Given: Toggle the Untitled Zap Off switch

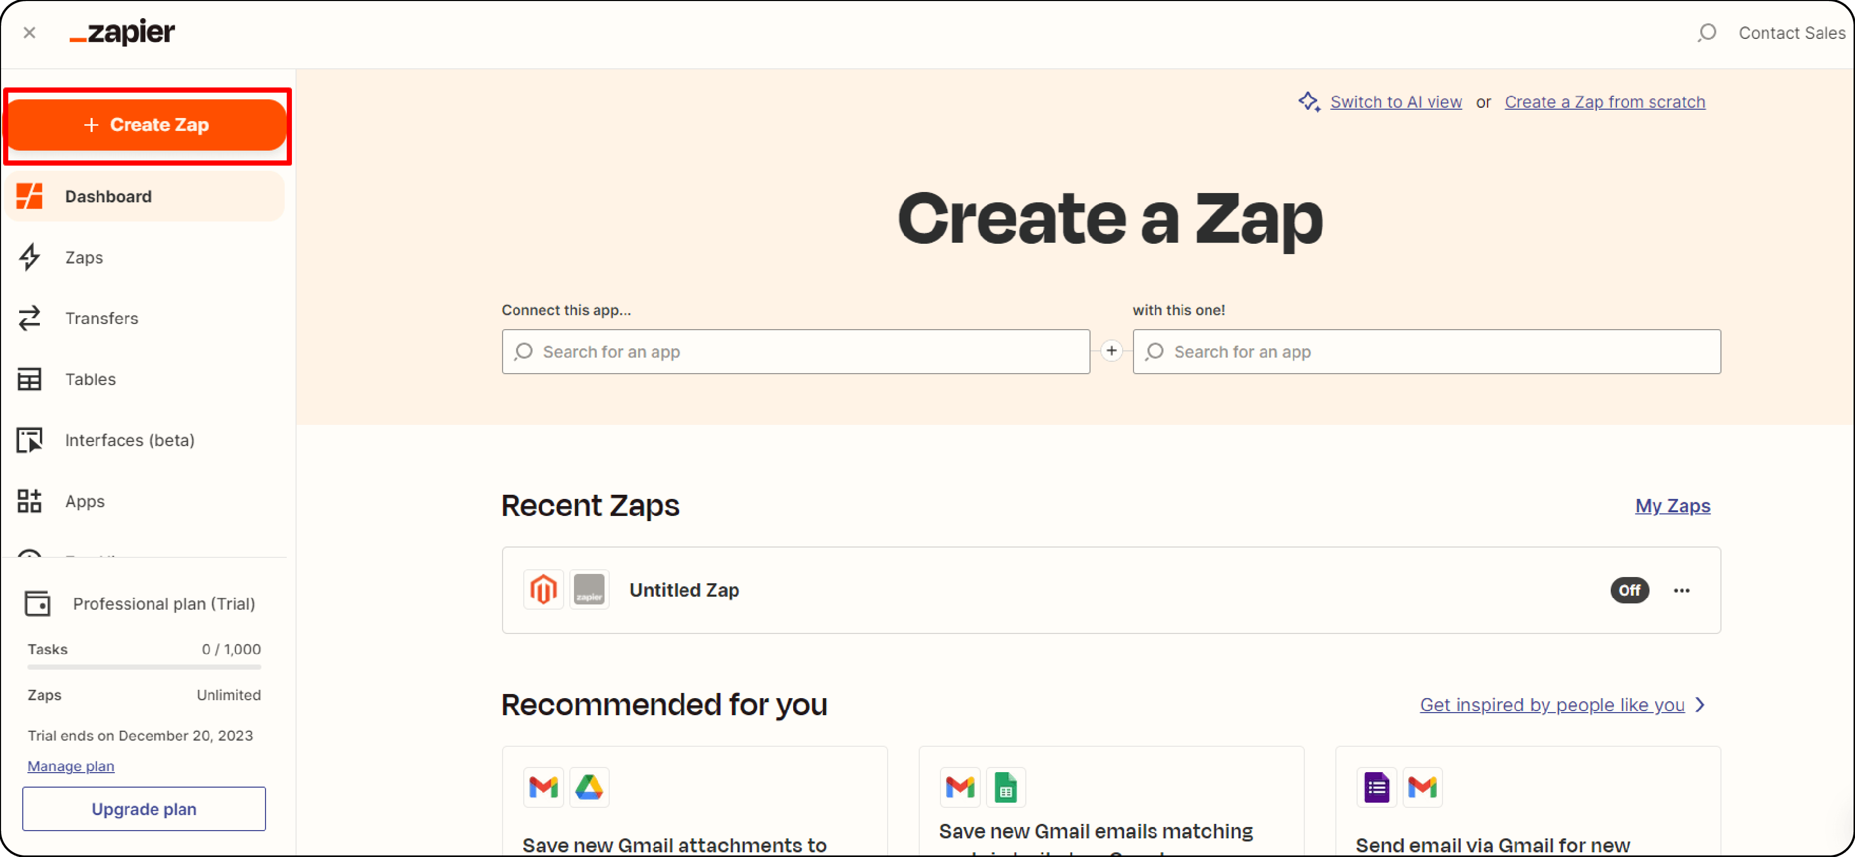Looking at the screenshot, I should [1630, 590].
